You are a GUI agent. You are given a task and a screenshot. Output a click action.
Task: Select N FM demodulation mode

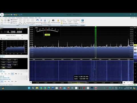(3, 65)
